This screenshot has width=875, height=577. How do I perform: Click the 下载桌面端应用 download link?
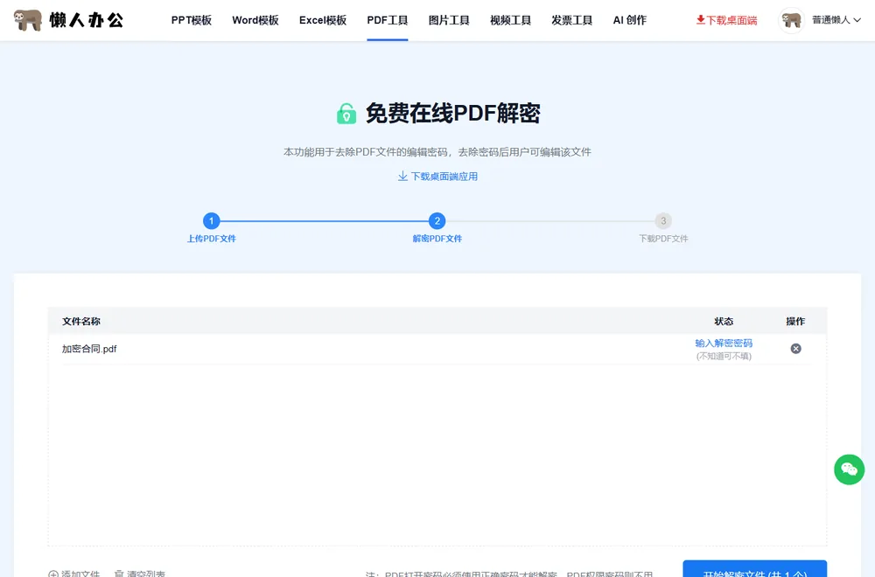pos(437,177)
